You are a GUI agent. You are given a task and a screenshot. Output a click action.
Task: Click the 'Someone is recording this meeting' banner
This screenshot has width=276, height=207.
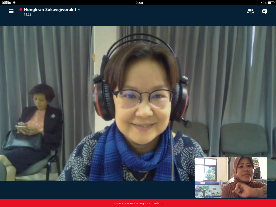(x=138, y=203)
